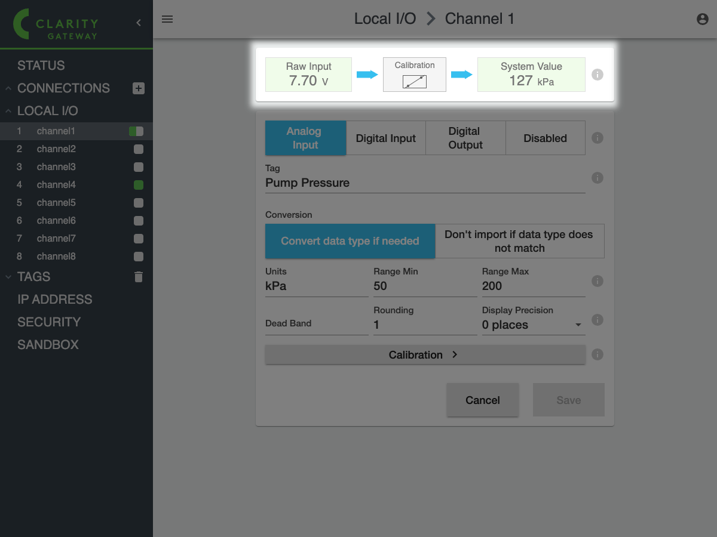Click the Calibration curve icon box
This screenshot has height=537, width=717.
415,75
